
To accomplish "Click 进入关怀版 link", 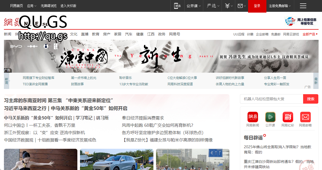I will pyautogui.click(x=68, y=6).
